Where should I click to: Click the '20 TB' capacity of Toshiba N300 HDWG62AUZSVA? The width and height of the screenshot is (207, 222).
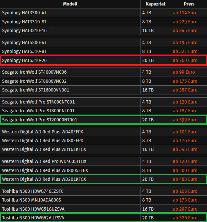pos(148,218)
